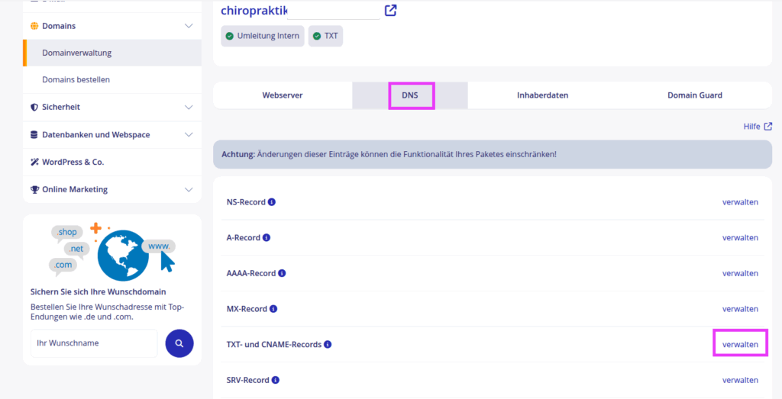Expand the Online Marketing section
This screenshot has height=399, width=782.
[x=189, y=190]
